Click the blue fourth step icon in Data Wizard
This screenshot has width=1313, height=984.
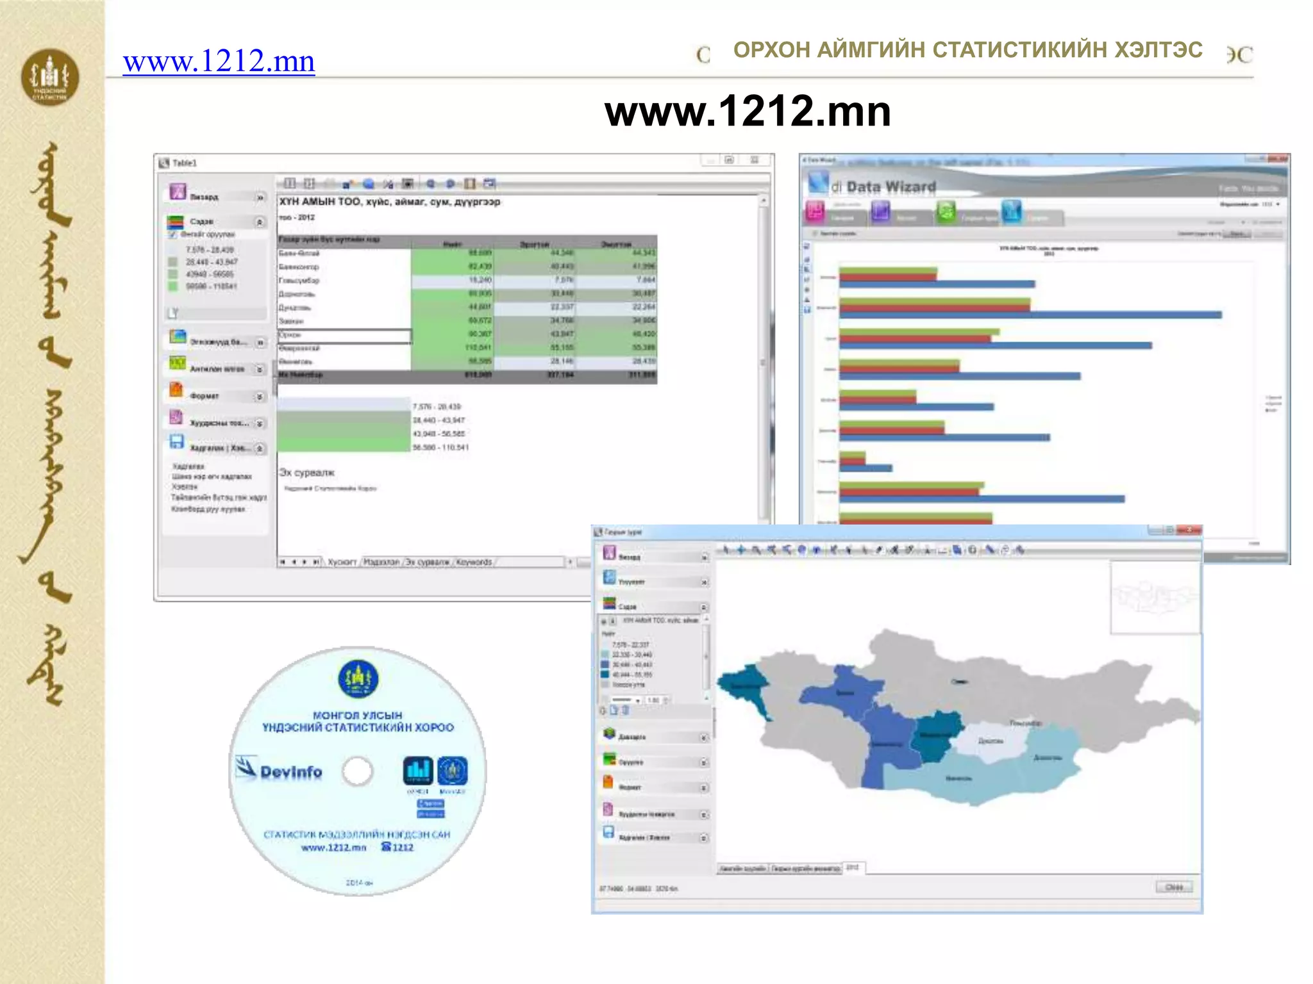pos(1011,211)
